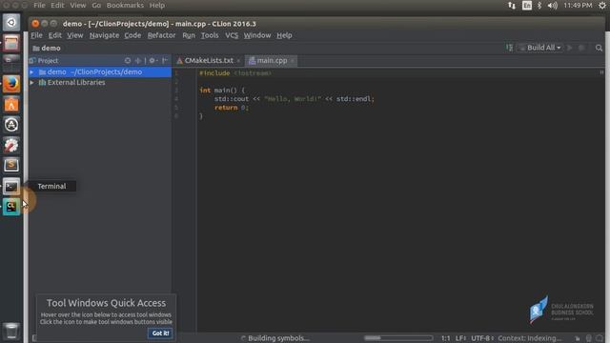Open the volume indicator menu
610x343 pixels.
coord(553,6)
